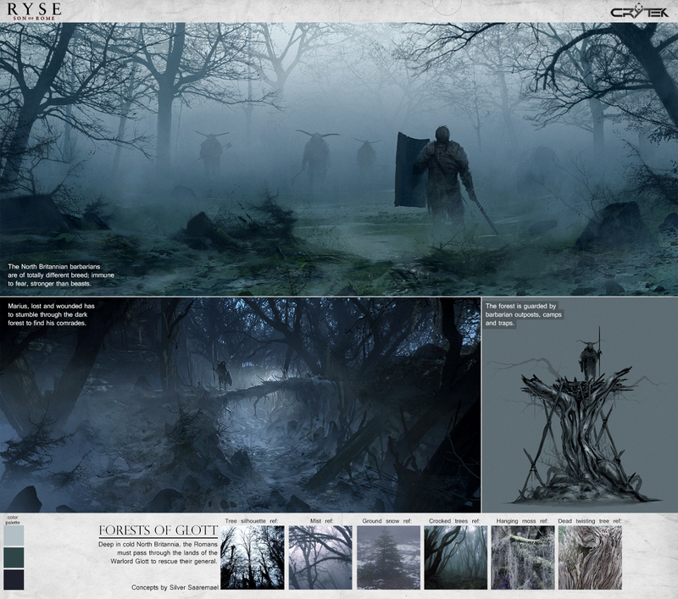Viewport: 678px width, 599px height.
Task: Click the Concepts by Silver Saaremael credit
Action: click(175, 587)
